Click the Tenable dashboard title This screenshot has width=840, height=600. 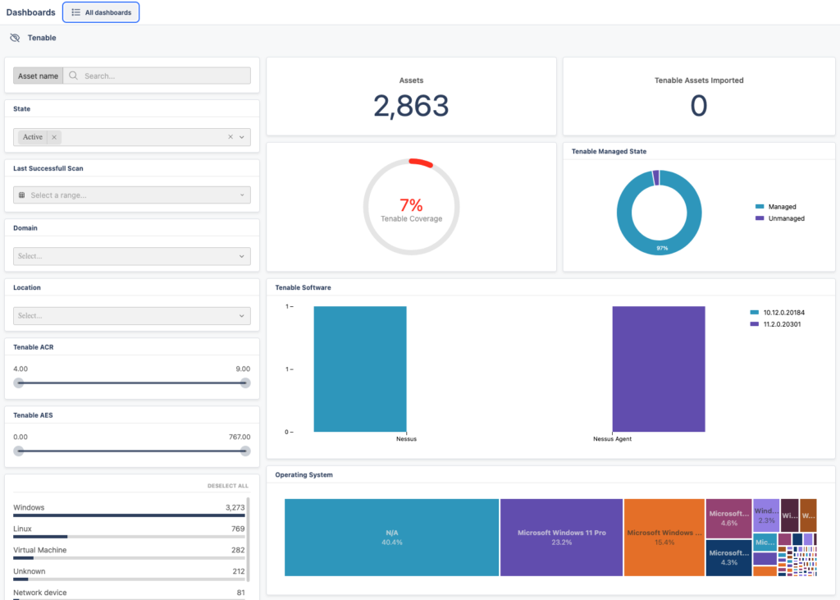pyautogui.click(x=42, y=38)
